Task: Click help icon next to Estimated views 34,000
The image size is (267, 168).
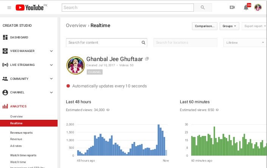Action: (108, 110)
